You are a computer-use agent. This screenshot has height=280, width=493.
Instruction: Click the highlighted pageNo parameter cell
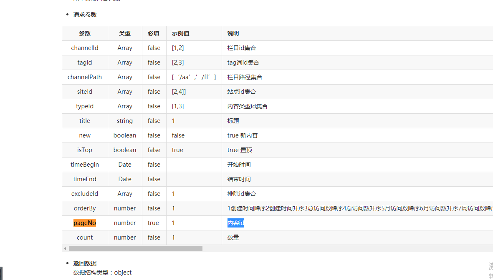85,223
